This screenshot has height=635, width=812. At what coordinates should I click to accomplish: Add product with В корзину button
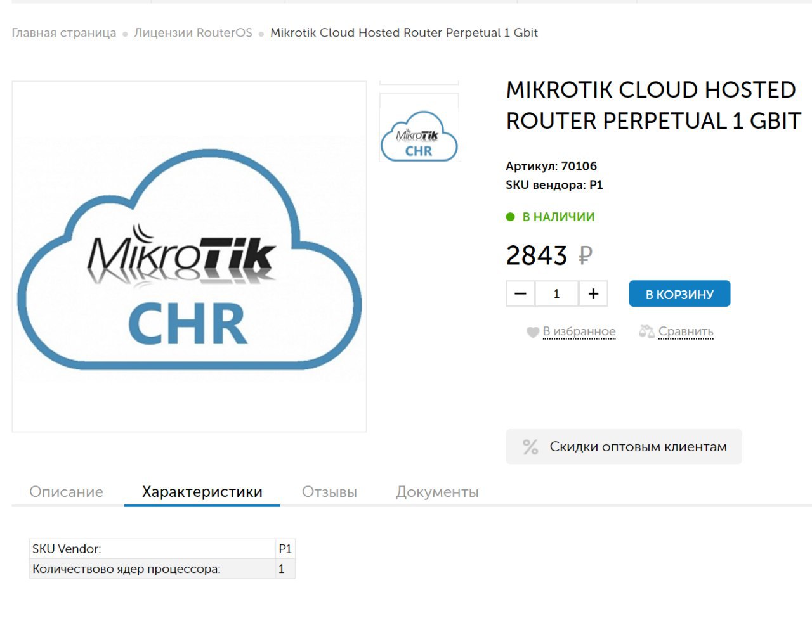(679, 294)
